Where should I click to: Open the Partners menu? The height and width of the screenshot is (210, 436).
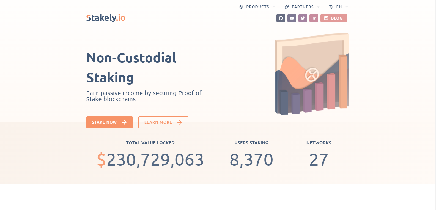click(302, 7)
